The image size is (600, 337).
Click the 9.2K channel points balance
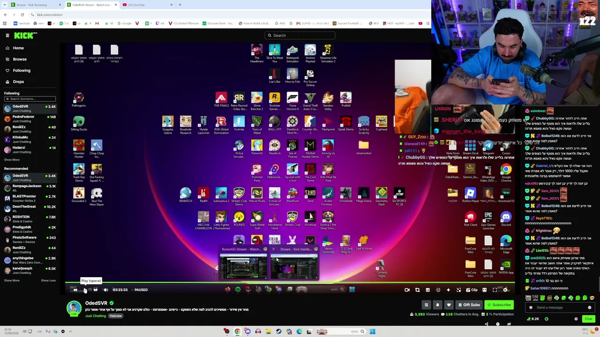click(x=533, y=319)
